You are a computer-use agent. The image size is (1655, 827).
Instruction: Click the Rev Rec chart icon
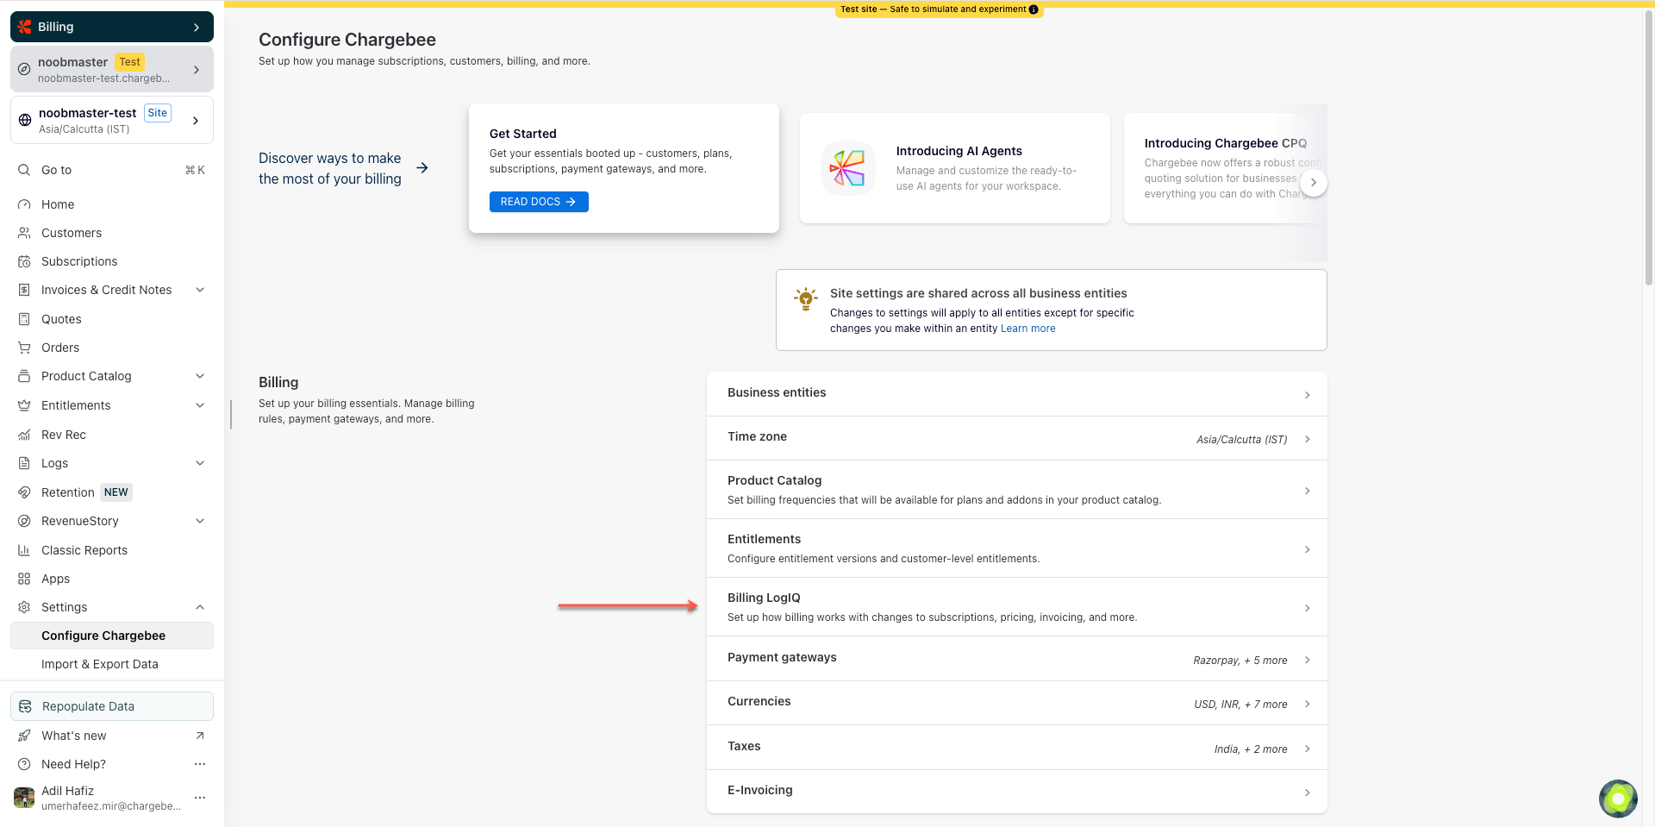24,435
